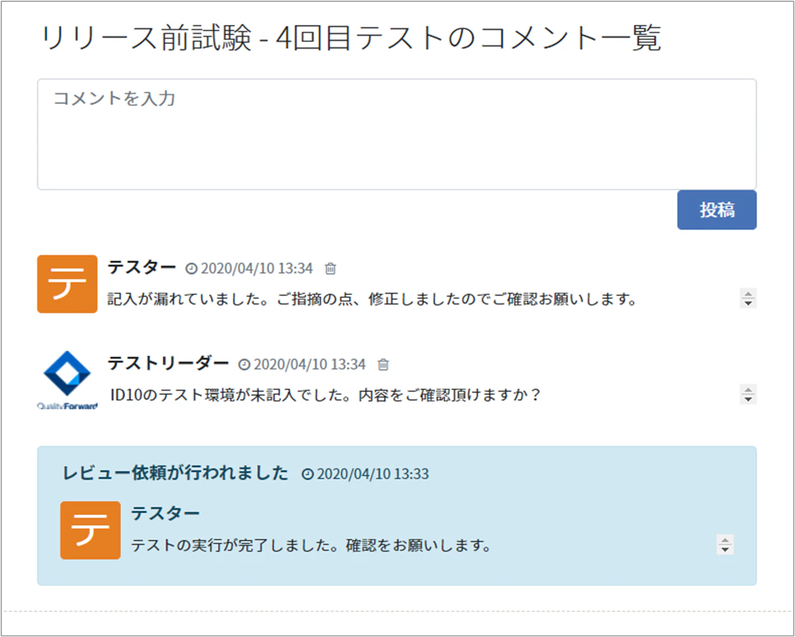The image size is (795, 637).
Task: Click the clock icon next to 2020/04/10 13:33
Action: (x=307, y=474)
